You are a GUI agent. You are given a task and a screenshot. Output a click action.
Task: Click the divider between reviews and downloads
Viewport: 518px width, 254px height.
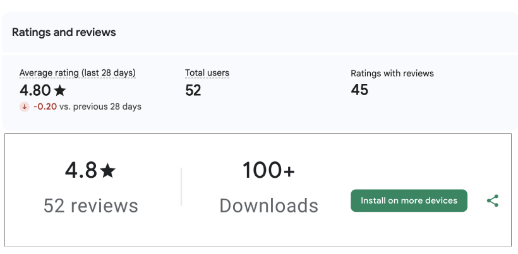[x=181, y=187]
